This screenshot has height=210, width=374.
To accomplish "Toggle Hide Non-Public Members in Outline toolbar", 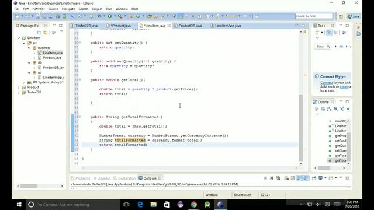I will 348,109.
